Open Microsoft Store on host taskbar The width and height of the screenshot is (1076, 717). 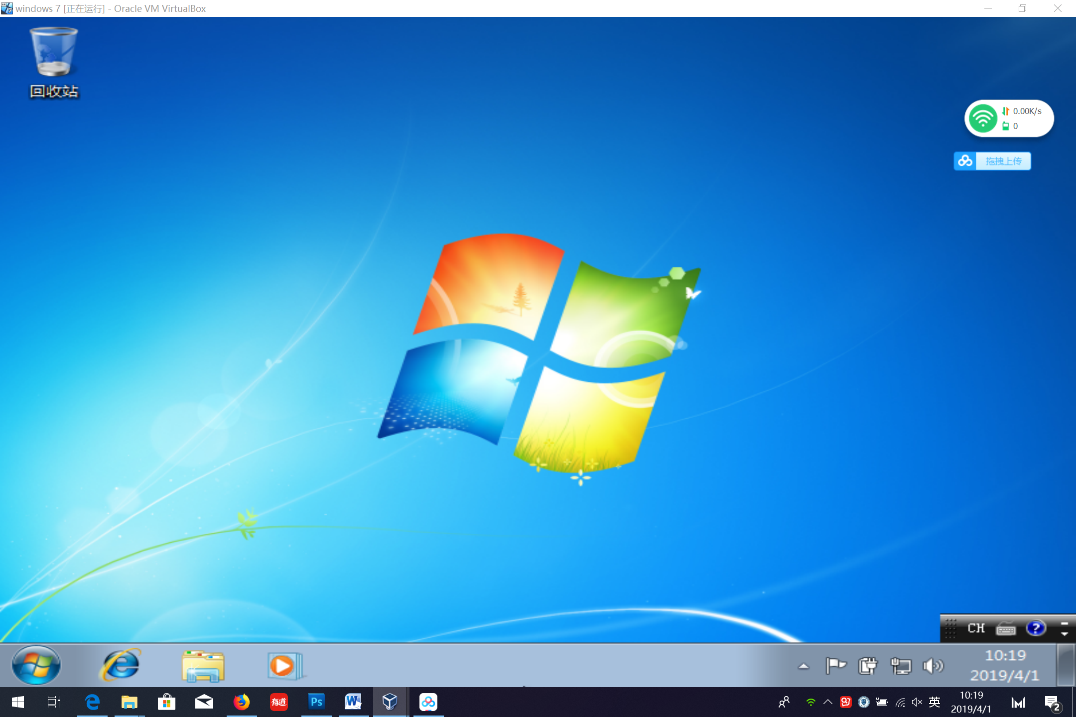pyautogui.click(x=167, y=702)
